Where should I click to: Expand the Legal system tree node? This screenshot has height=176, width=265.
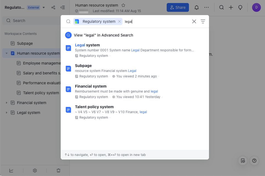pos(7,113)
